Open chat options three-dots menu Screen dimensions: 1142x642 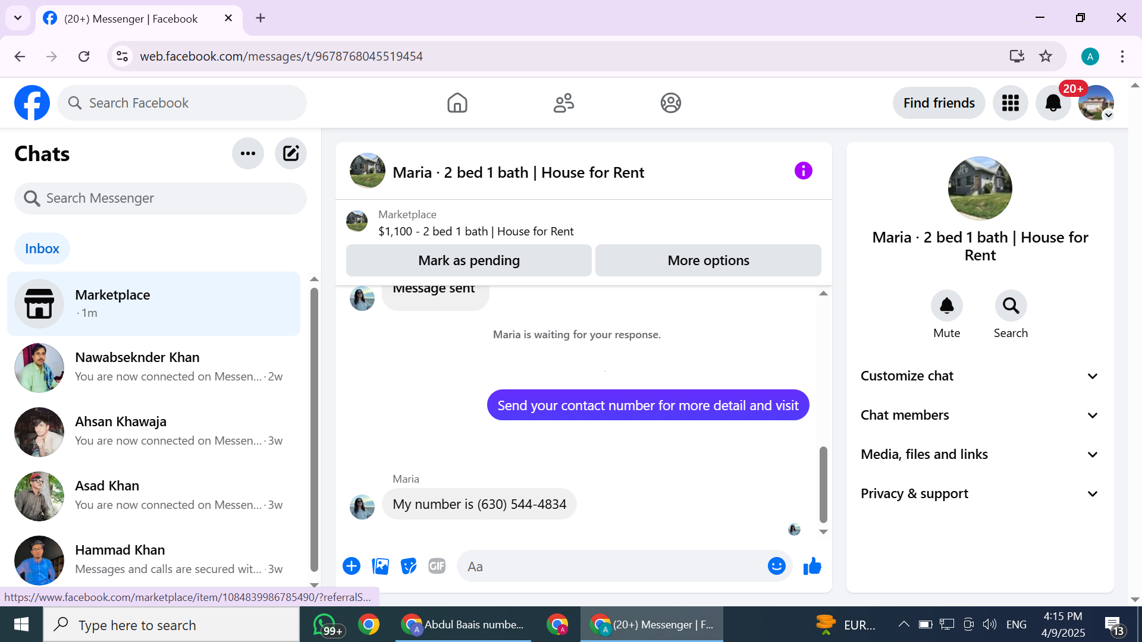click(248, 153)
